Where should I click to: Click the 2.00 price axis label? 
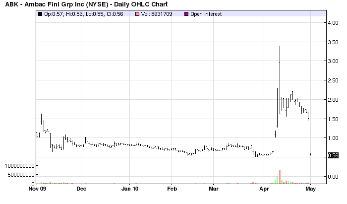(x=333, y=100)
